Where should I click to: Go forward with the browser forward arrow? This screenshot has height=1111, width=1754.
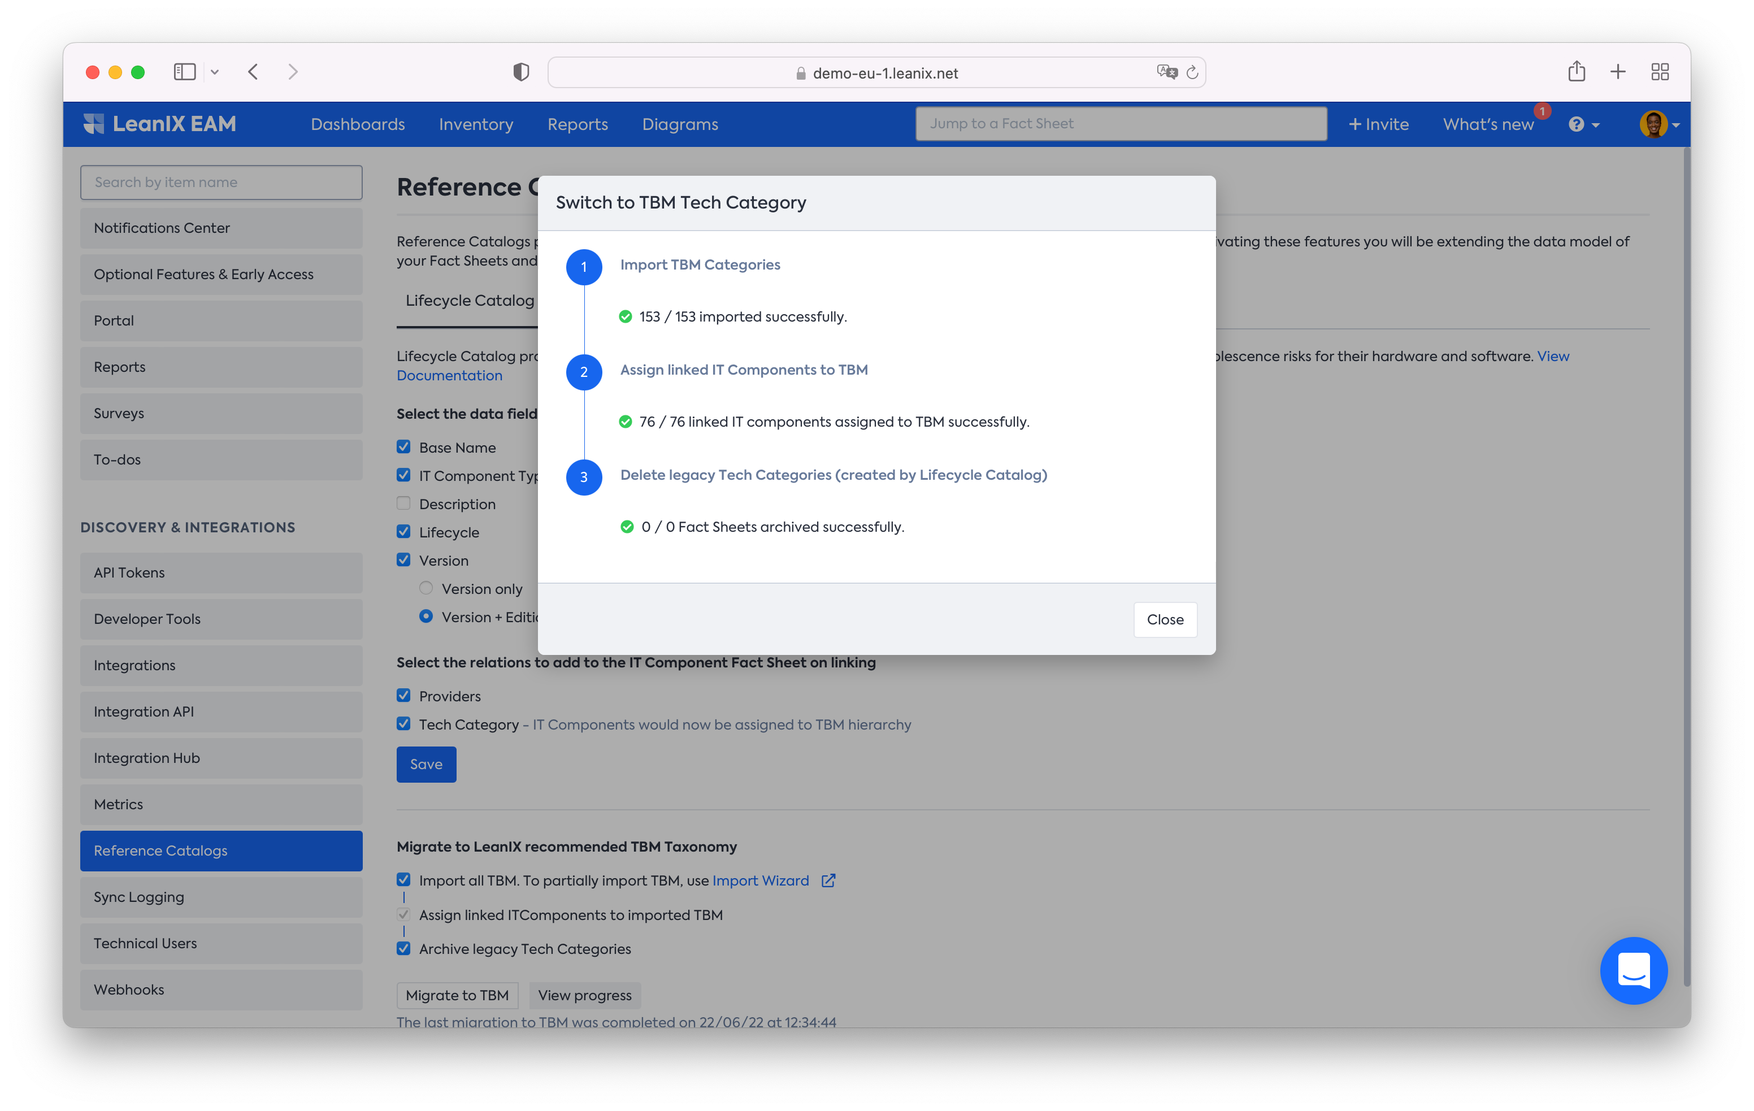point(293,72)
